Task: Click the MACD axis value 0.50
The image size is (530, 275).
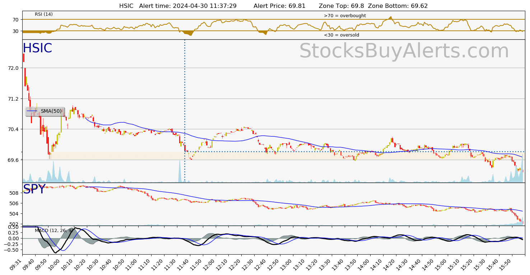Action: [x=13, y=227]
